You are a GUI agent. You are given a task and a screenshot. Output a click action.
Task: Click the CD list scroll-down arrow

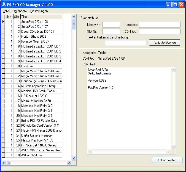(74, 158)
